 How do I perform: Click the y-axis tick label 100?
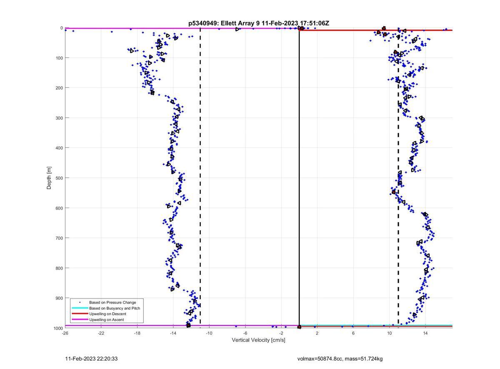point(59,58)
